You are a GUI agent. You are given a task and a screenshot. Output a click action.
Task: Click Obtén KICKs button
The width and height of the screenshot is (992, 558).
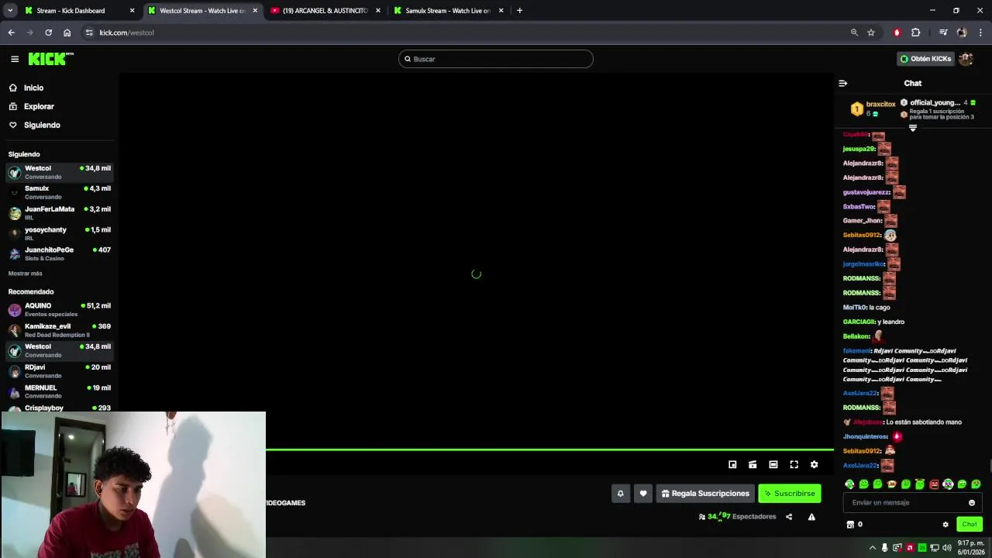[x=925, y=59]
